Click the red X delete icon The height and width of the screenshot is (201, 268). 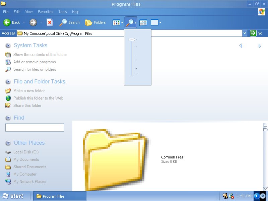pos(50,22)
